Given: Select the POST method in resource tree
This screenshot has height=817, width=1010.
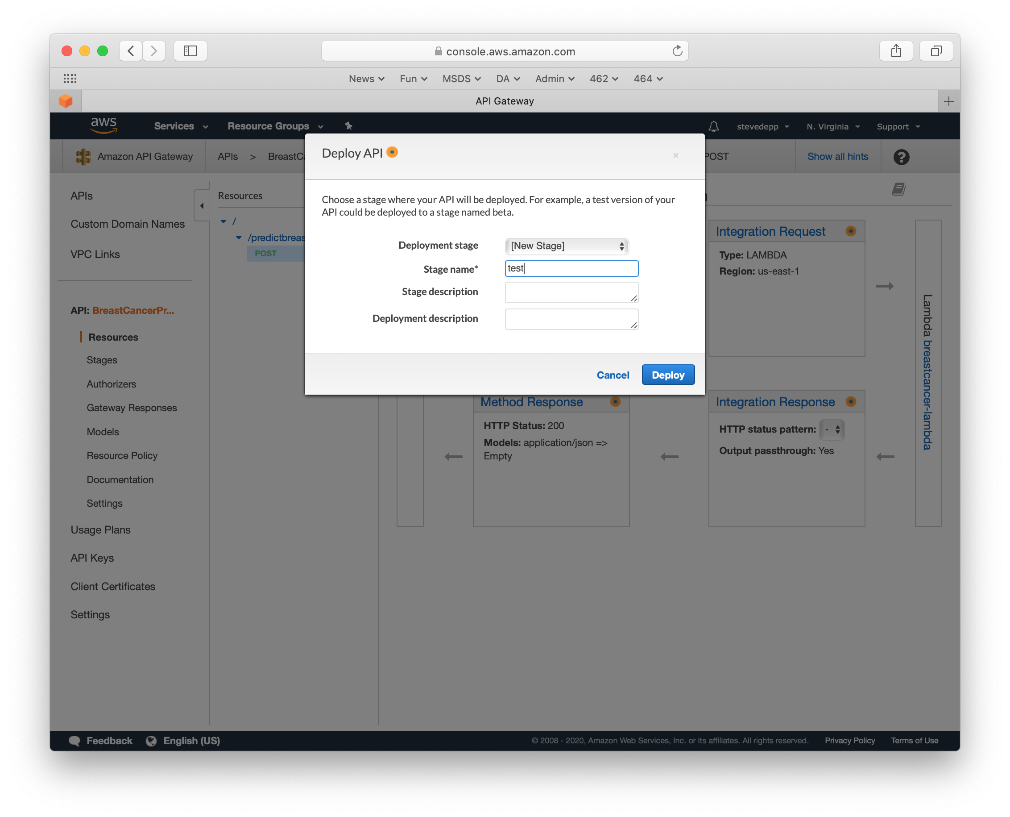Looking at the screenshot, I should 265,253.
